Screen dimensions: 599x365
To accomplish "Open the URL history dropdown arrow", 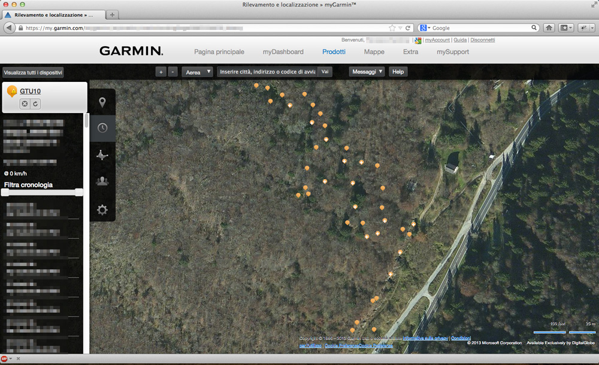I will click(x=400, y=28).
